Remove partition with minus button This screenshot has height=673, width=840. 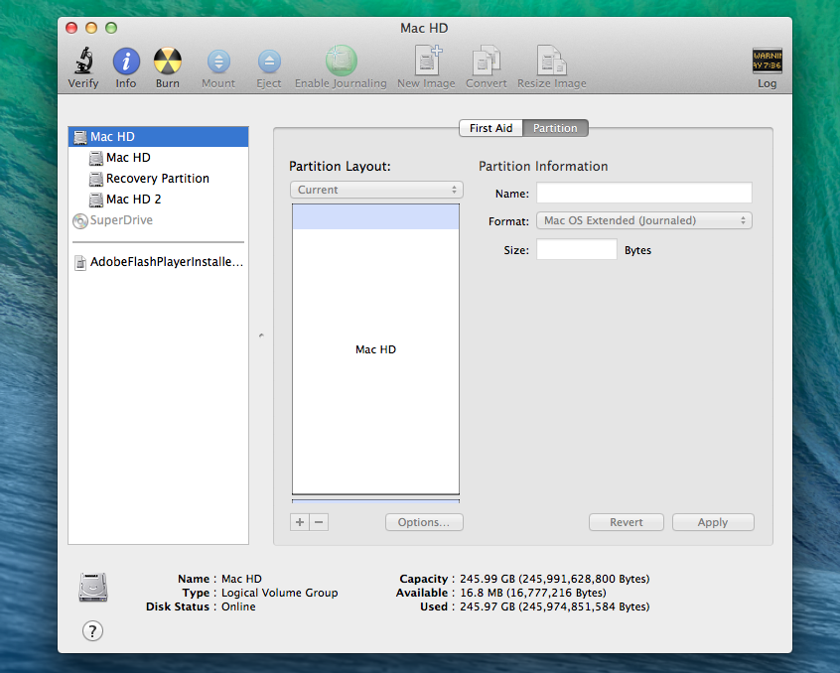pyautogui.click(x=319, y=522)
